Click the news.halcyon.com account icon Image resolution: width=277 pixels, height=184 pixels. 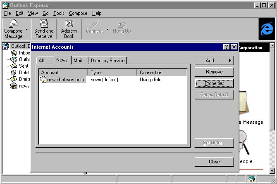(43, 80)
